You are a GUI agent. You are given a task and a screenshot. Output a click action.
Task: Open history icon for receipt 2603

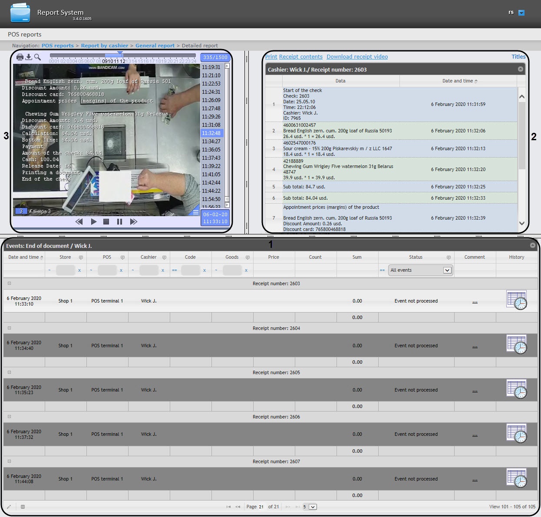pyautogui.click(x=516, y=300)
